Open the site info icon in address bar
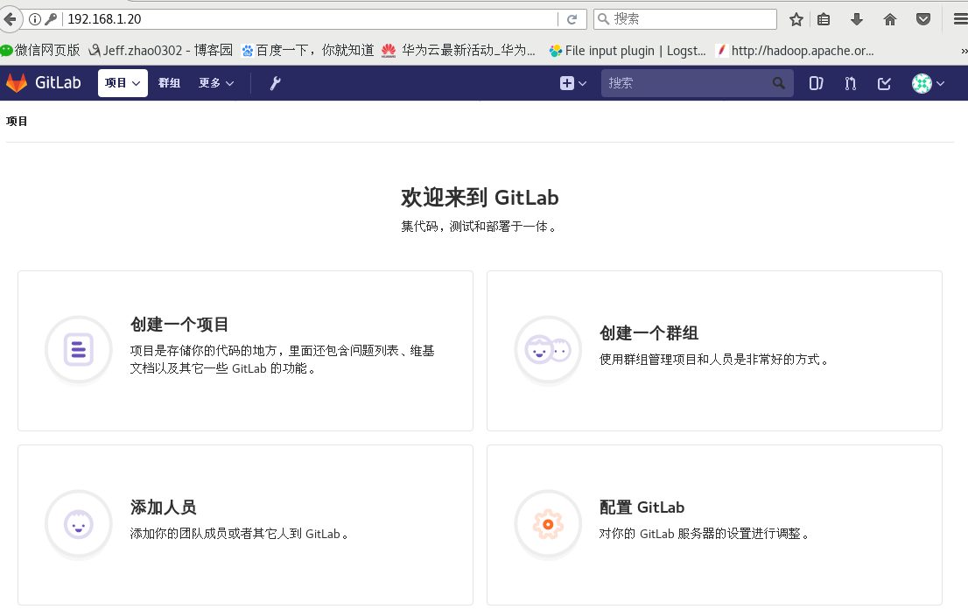Viewport: 968px width, 609px height. 35,19
